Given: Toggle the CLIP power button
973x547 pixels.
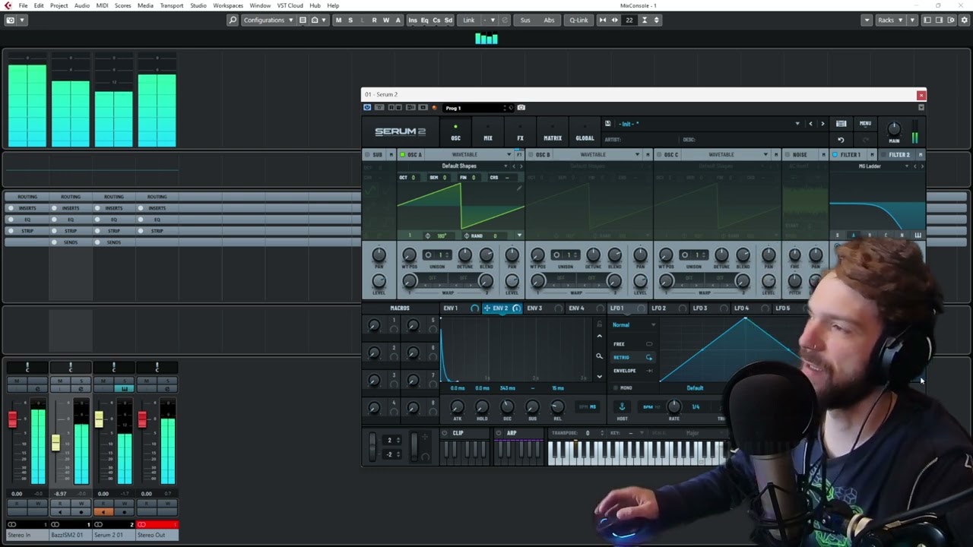Looking at the screenshot, I should [x=445, y=433].
